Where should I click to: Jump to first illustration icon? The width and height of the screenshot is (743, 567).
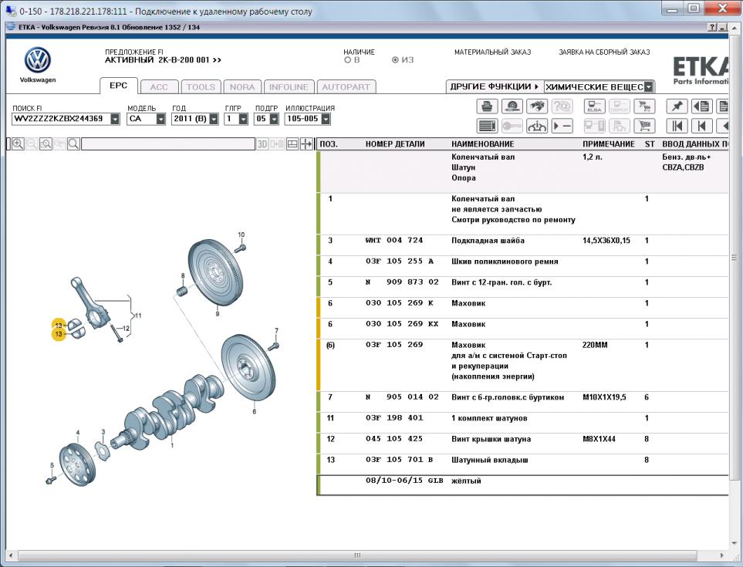677,126
